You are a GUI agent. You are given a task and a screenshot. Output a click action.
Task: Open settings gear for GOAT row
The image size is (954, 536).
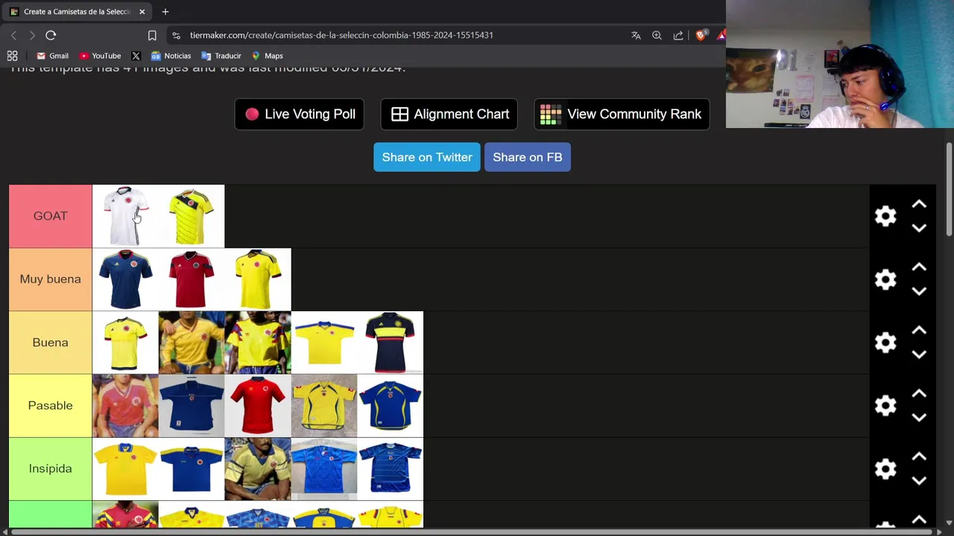point(885,216)
